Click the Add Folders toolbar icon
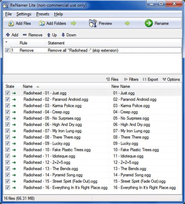Viewport: 185px width, 204px height. click(x=42, y=24)
